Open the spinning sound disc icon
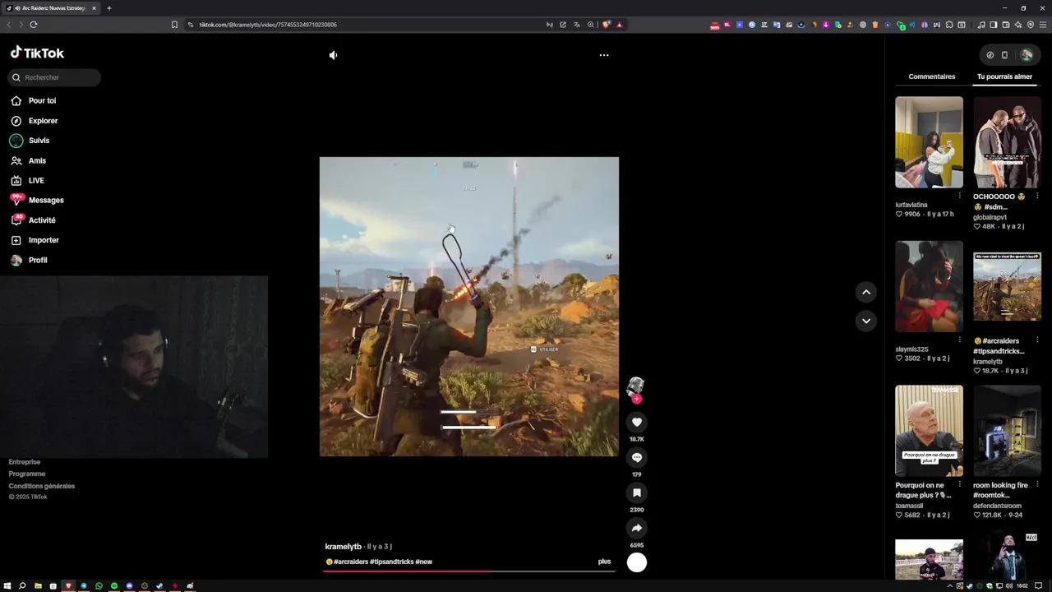The image size is (1052, 592). pos(637,562)
